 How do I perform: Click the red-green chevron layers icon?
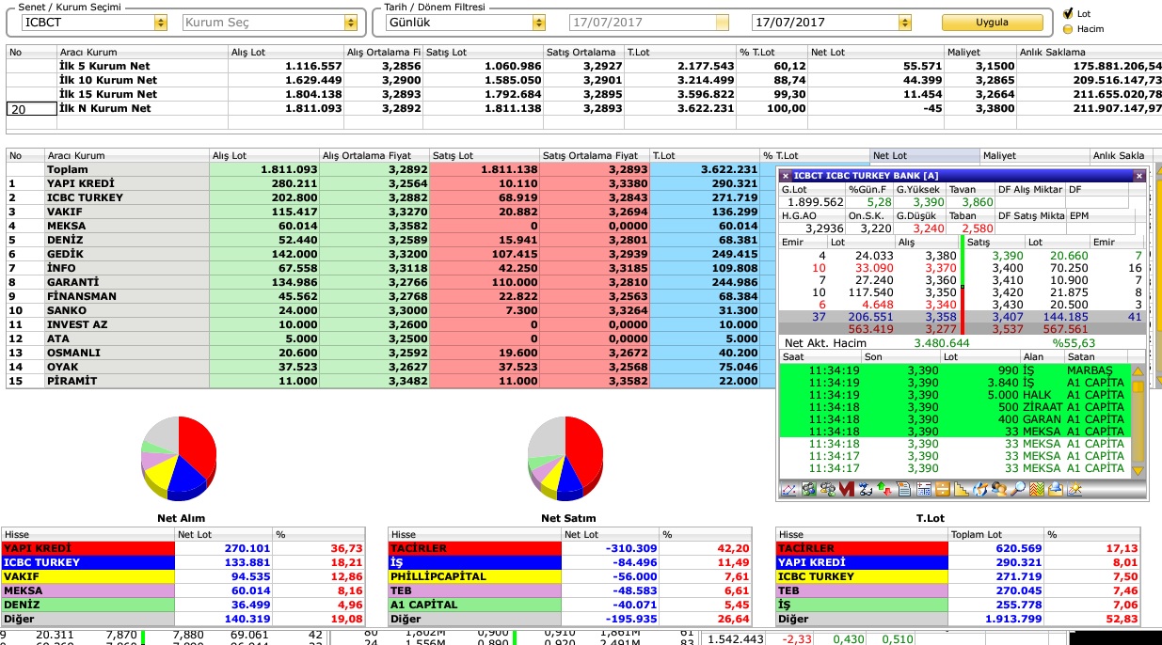pyautogui.click(x=1036, y=489)
